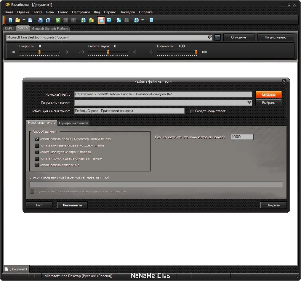The width and height of the screenshot is (301, 281).
Task: Open the Справка menu
Action: (146, 12)
